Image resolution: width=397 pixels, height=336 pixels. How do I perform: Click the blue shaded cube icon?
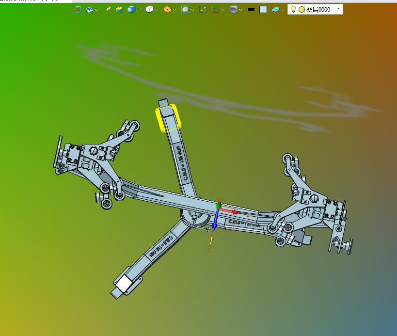(131, 10)
